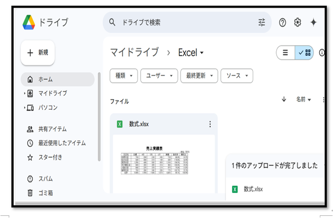Open the Excel folder dropdown
Screen dimensions: 333x218
click(x=191, y=53)
